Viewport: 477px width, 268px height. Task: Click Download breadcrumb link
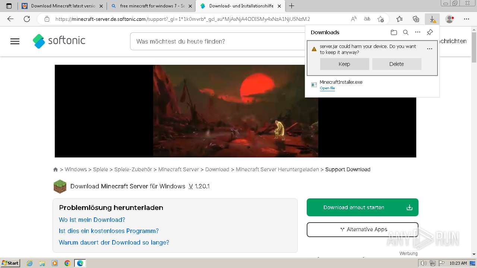click(x=217, y=169)
